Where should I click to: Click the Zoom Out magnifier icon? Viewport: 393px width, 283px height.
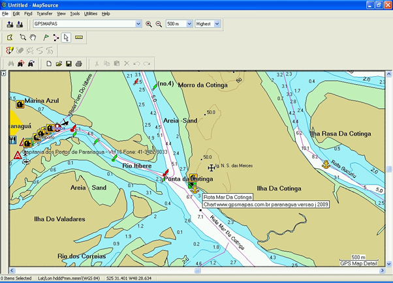[x=158, y=24]
